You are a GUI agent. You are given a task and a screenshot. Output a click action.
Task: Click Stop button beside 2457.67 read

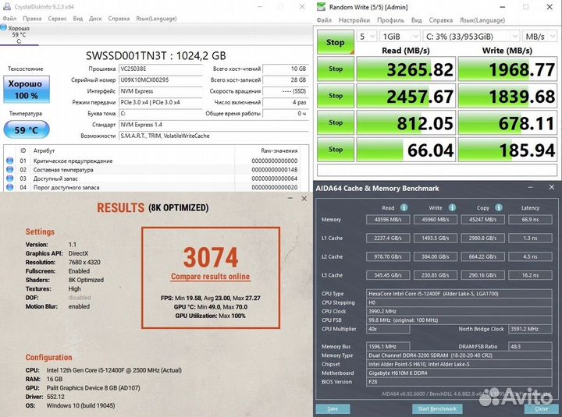pyautogui.click(x=336, y=96)
